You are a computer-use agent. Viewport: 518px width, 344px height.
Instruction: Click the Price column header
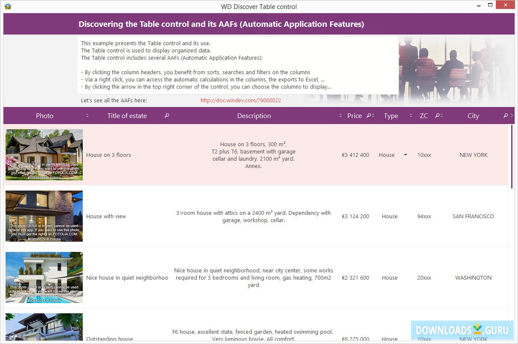[x=355, y=116]
